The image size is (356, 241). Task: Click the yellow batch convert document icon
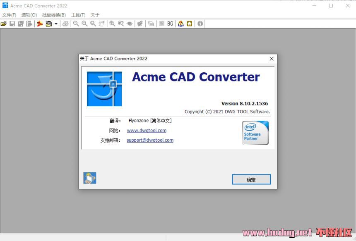[48, 24]
